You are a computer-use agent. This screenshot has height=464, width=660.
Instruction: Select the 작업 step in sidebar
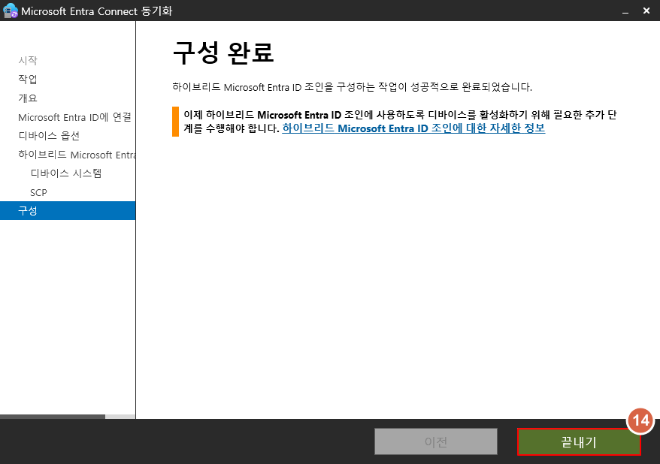(x=28, y=79)
